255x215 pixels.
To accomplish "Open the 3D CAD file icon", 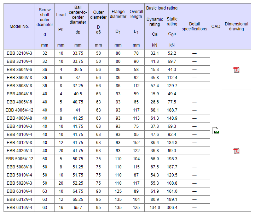I will point(216,131).
